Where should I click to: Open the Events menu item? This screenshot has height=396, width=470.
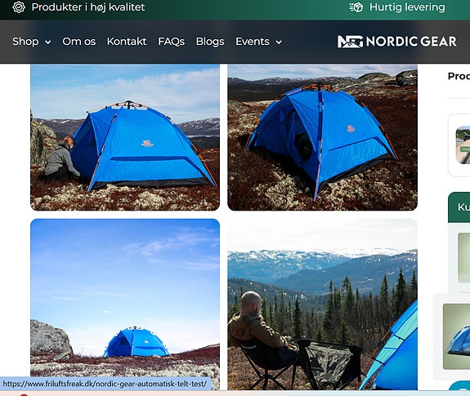tap(253, 42)
